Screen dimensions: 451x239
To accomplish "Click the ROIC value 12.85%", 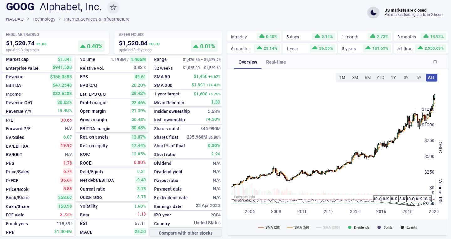I will pos(139,154).
